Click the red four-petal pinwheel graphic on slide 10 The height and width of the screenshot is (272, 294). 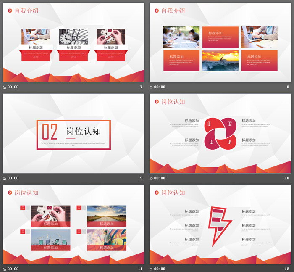pyautogui.click(x=219, y=133)
